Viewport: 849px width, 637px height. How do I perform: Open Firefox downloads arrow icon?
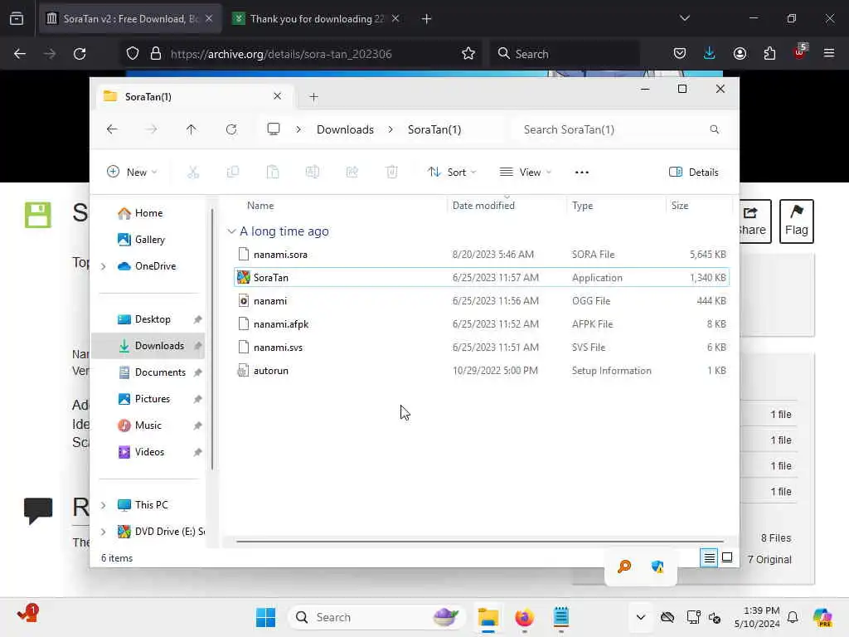tap(710, 54)
